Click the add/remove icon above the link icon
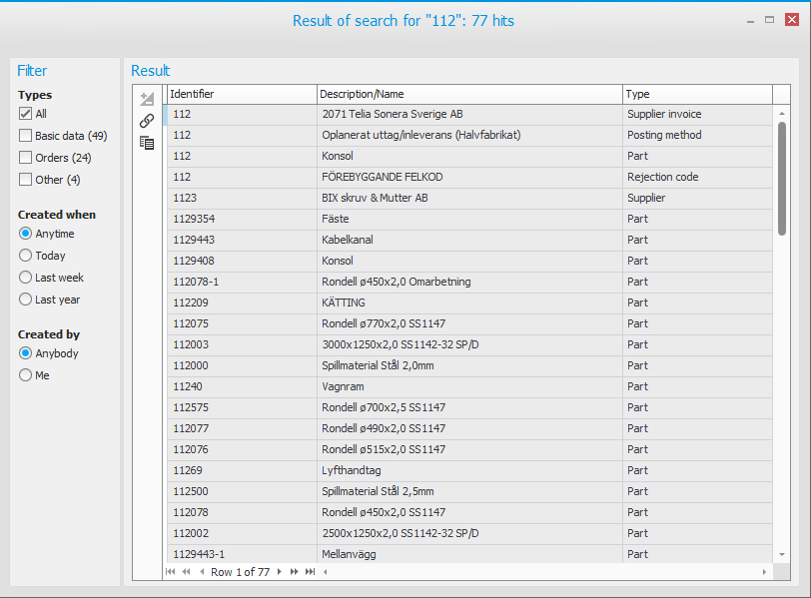 (x=147, y=99)
